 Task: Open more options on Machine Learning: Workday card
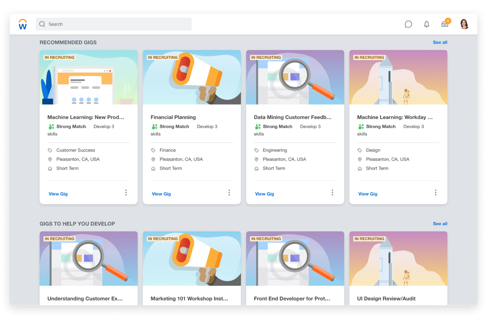(436, 193)
